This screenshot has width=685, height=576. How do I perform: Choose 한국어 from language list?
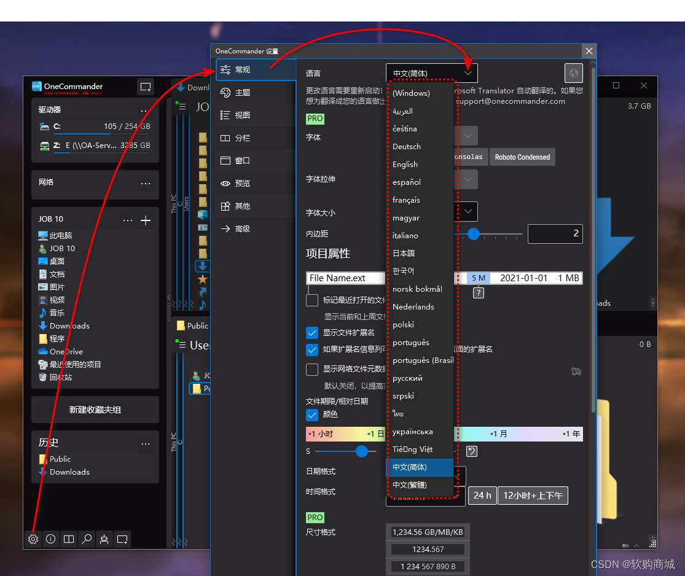click(420, 271)
